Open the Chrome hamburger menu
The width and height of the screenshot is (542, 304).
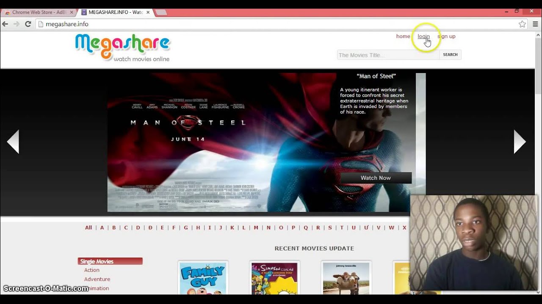535,24
